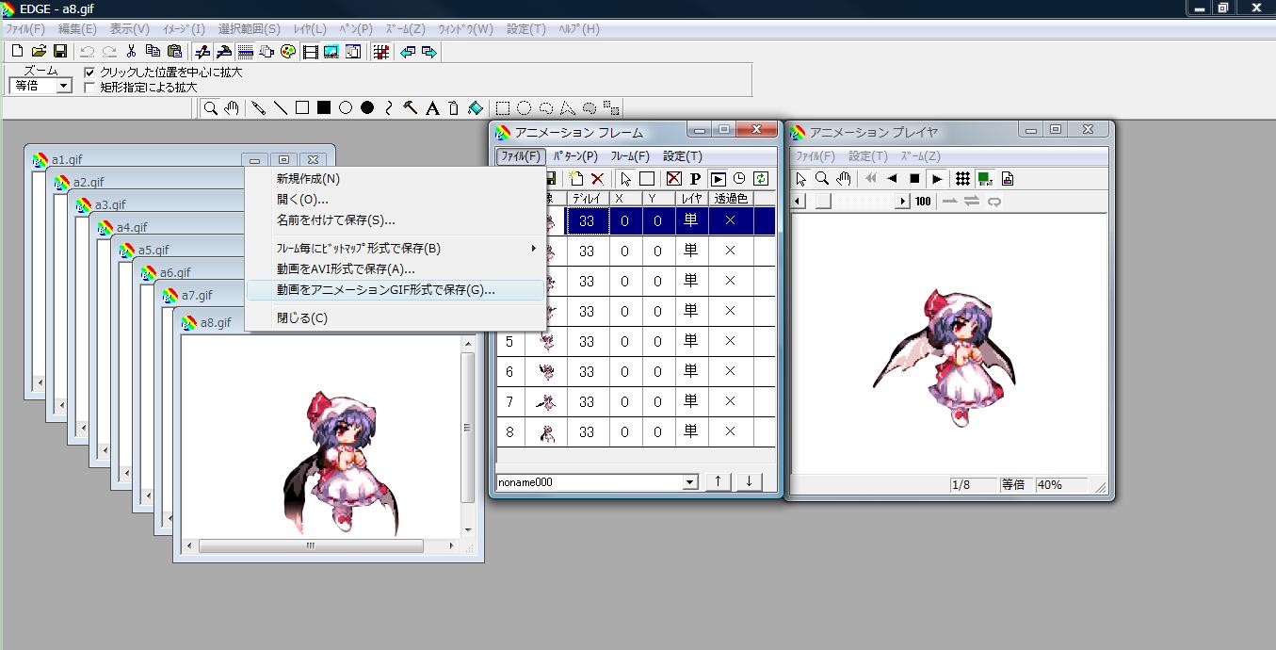The width and height of the screenshot is (1276, 650).
Task: Click the add new frame icon in frame window
Action: click(x=576, y=179)
